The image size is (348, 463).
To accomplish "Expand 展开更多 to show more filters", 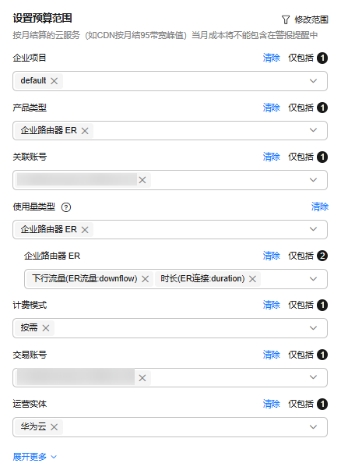I will click(35, 457).
